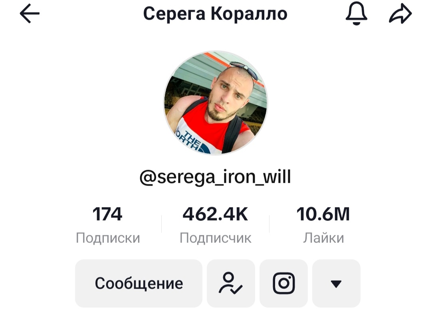Open the Подписки list label
This screenshot has width=426, height=324.
point(108,238)
